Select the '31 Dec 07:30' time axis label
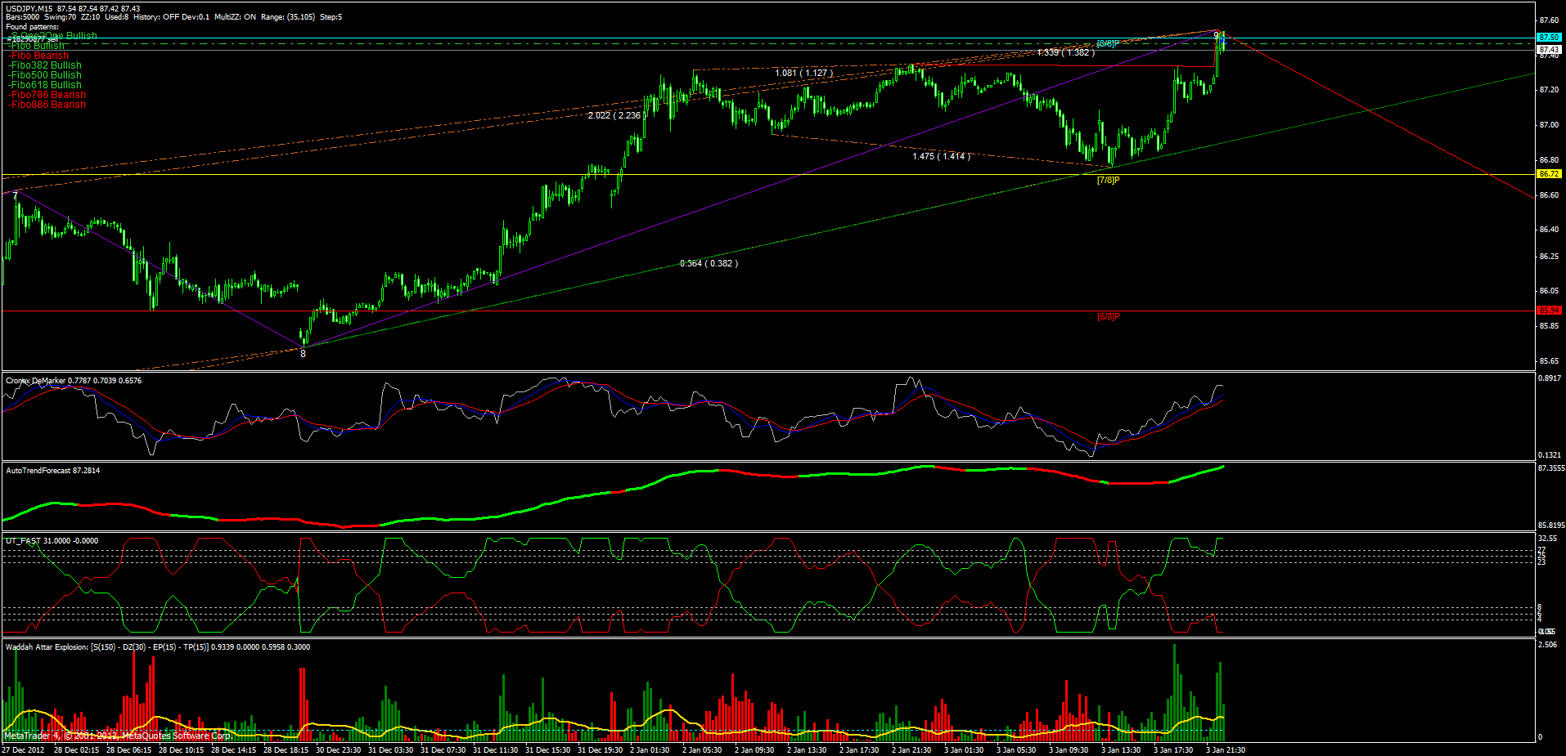This screenshot has height=756, width=1566. (x=443, y=750)
